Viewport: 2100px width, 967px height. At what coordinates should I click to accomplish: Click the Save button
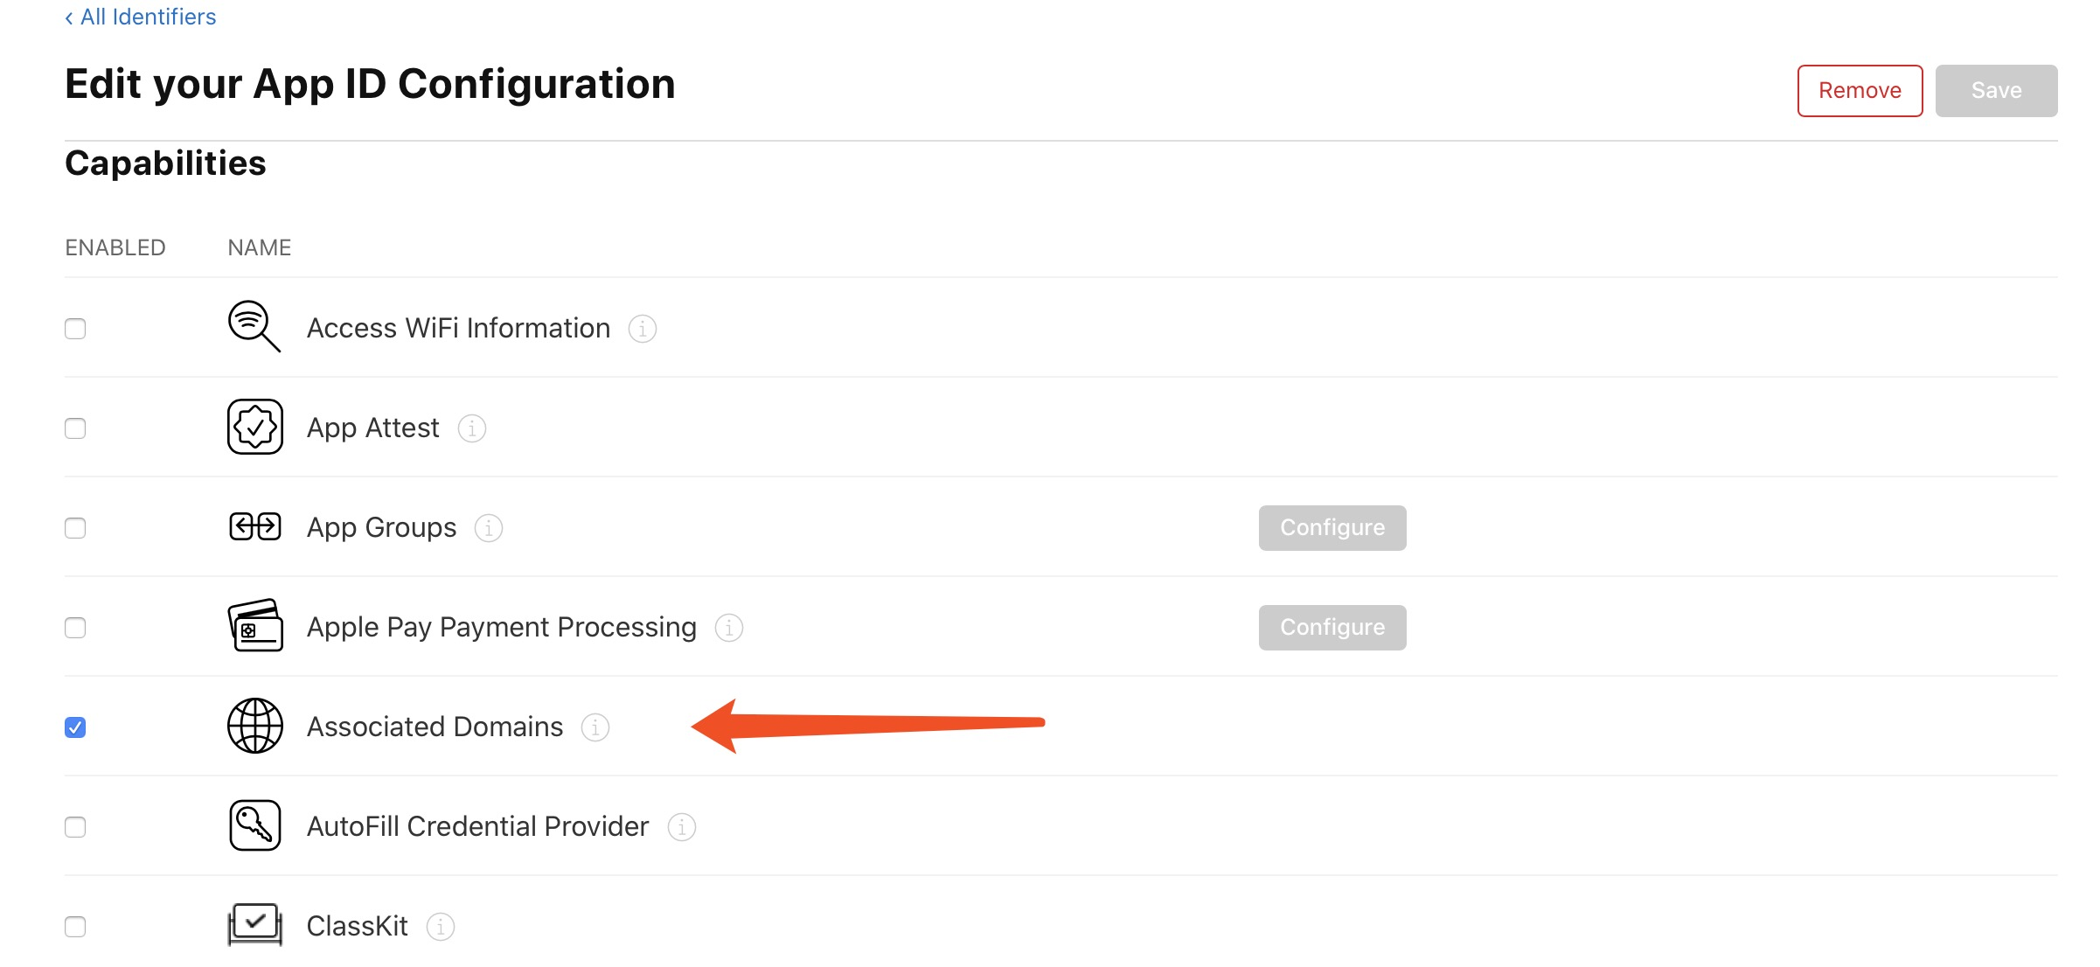1996,90
